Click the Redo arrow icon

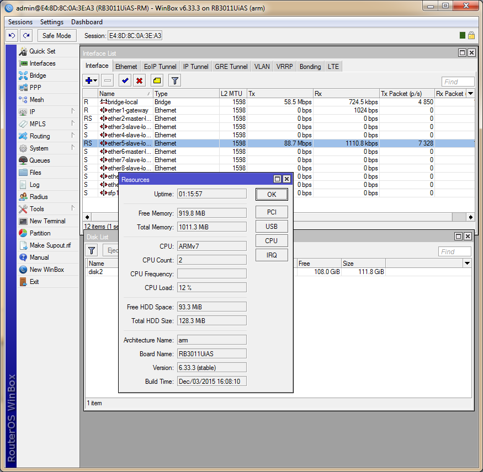[x=26, y=35]
